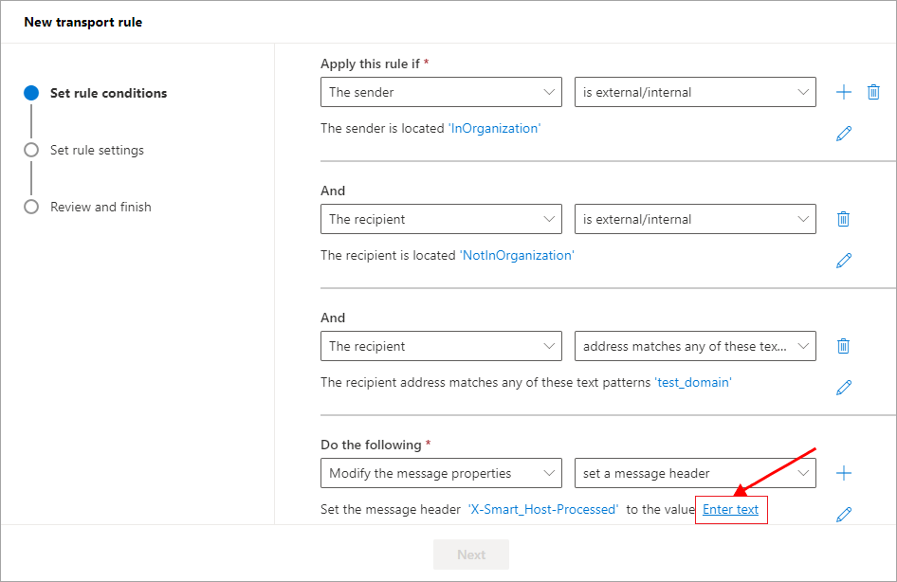Click the 'InOrganization' link
897x582 pixels.
[494, 128]
